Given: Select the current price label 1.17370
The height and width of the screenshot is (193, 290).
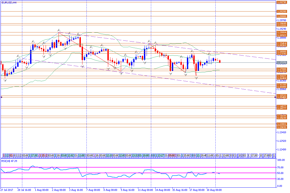Looking at the screenshot, I should (281, 63).
